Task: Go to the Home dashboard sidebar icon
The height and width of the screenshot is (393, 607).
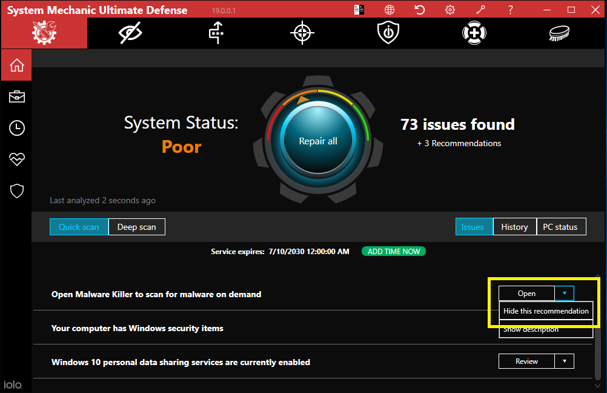Action: pyautogui.click(x=16, y=65)
